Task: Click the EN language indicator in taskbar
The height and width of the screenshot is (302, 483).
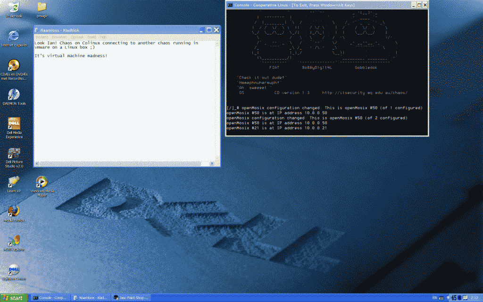Action: tap(434, 298)
